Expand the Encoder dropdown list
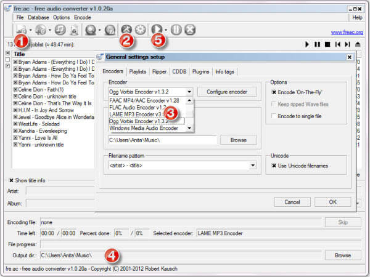Viewport: 370px width, 277px height. click(x=189, y=92)
